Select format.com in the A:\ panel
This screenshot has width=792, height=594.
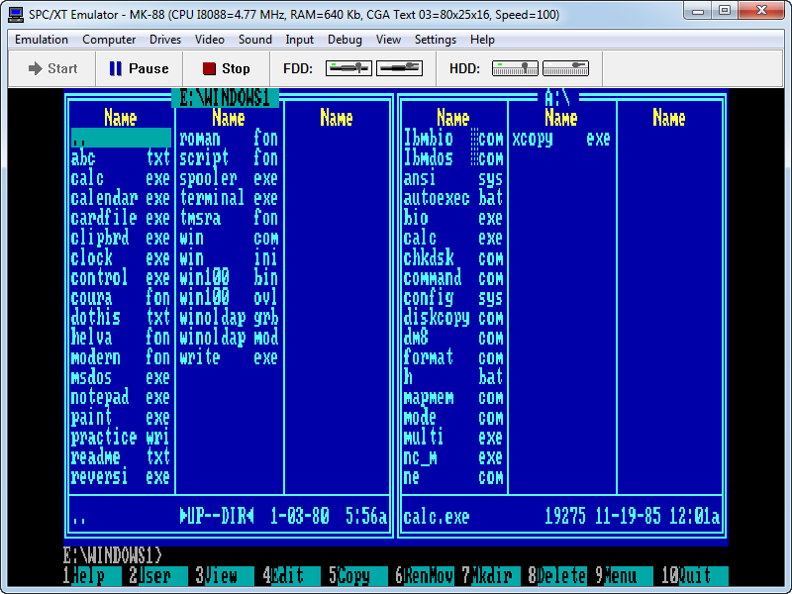click(x=452, y=357)
